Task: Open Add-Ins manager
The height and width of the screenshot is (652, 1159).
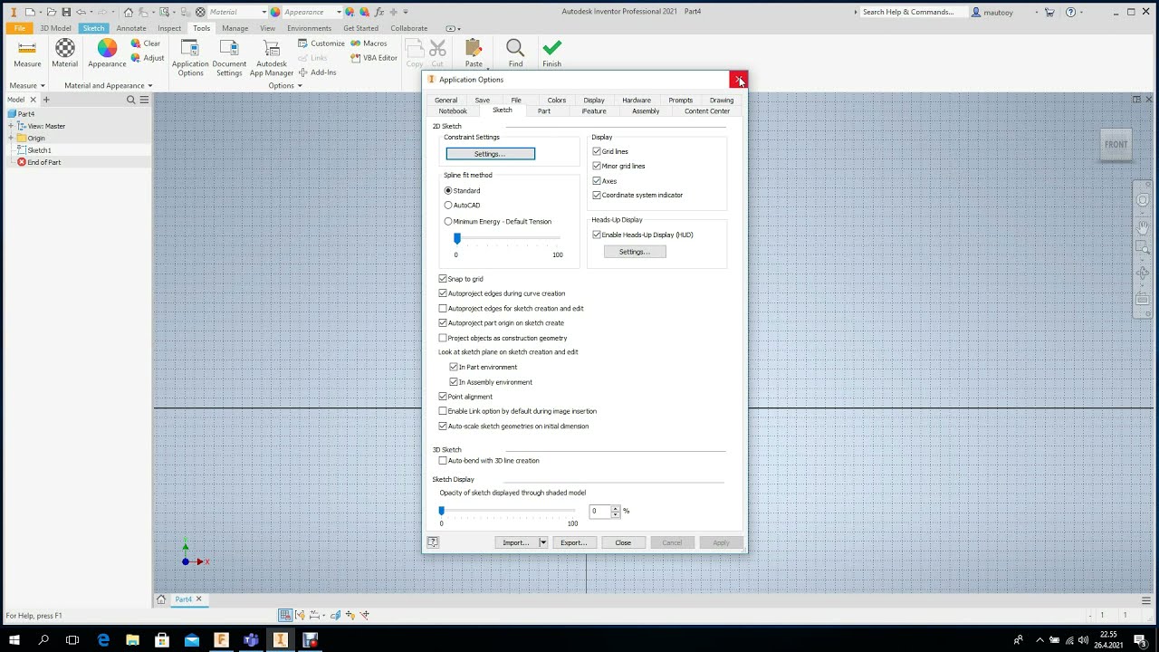Action: [317, 72]
